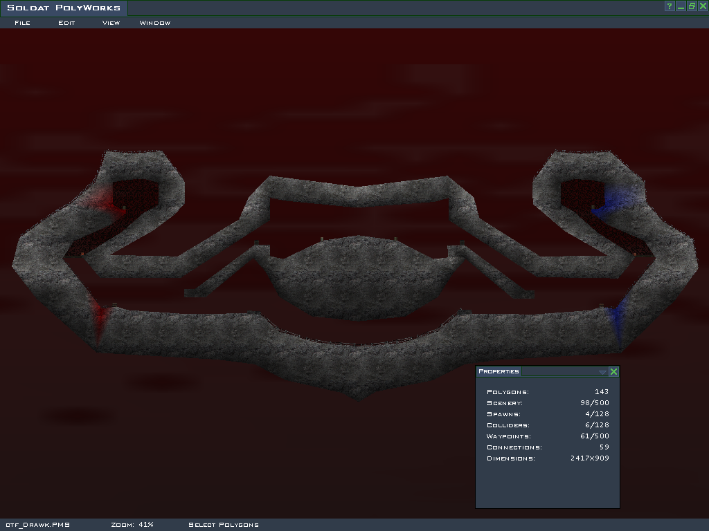Restore down the PolyWorks window
The width and height of the screenshot is (709, 531).
[x=692, y=6]
